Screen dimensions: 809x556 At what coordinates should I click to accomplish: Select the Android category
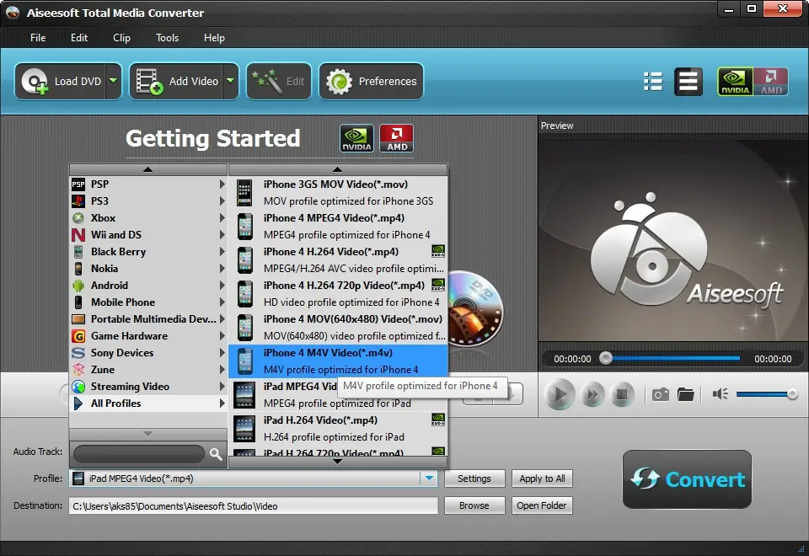[148, 286]
